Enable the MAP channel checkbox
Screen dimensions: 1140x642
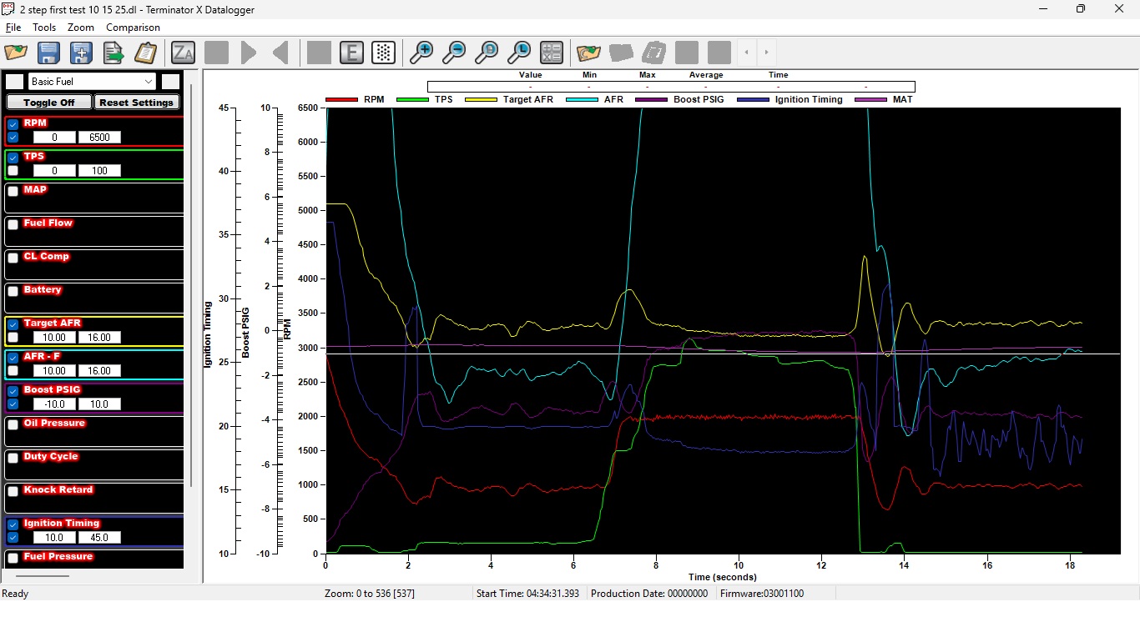pyautogui.click(x=13, y=191)
